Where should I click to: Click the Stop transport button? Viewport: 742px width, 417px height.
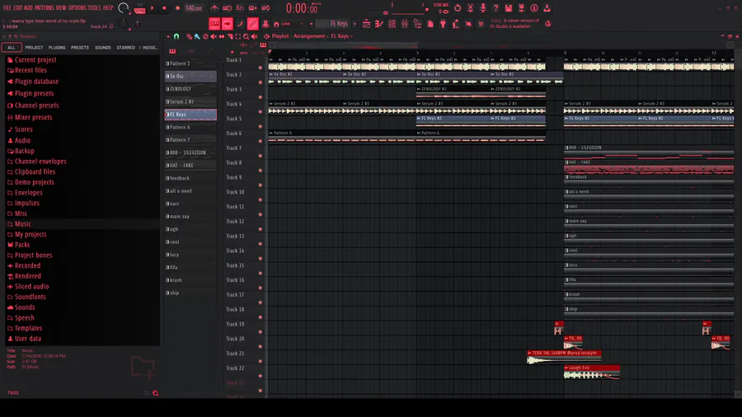(164, 8)
